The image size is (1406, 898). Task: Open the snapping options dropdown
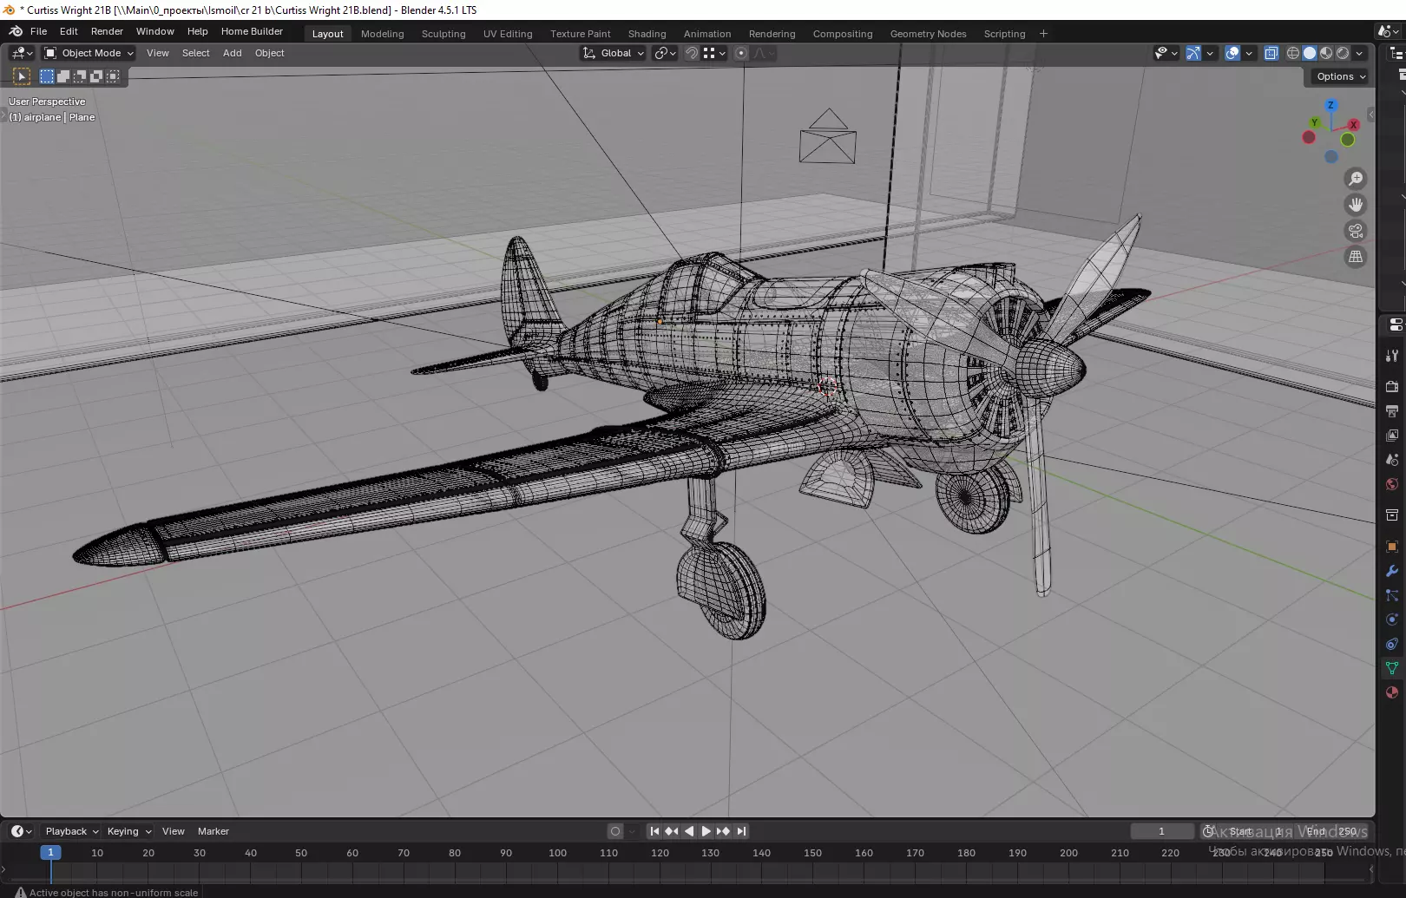click(714, 53)
